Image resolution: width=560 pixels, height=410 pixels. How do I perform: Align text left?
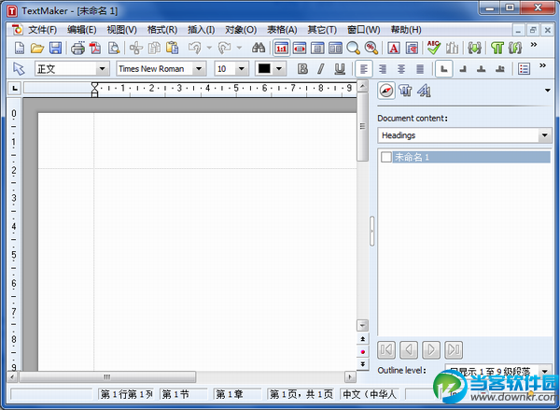tap(364, 68)
